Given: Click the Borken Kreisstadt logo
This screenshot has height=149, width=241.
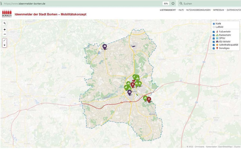Looking at the screenshot, I should pos(7,14).
